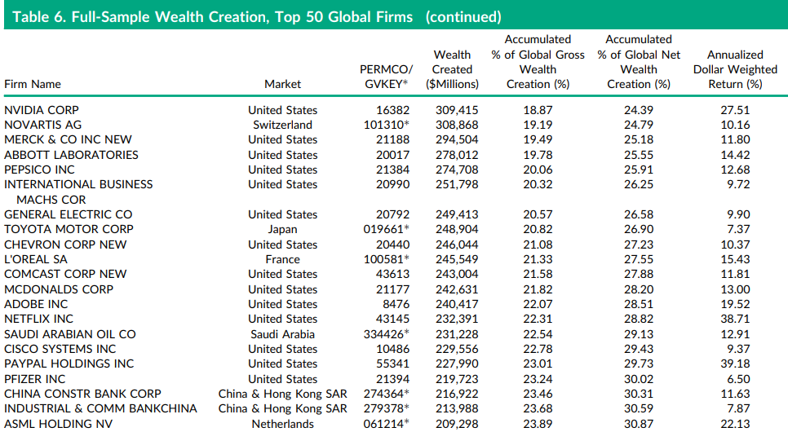Viewport: 788px width, 432px height.
Task: Click the Table 6 title banner
Action: (x=396, y=15)
